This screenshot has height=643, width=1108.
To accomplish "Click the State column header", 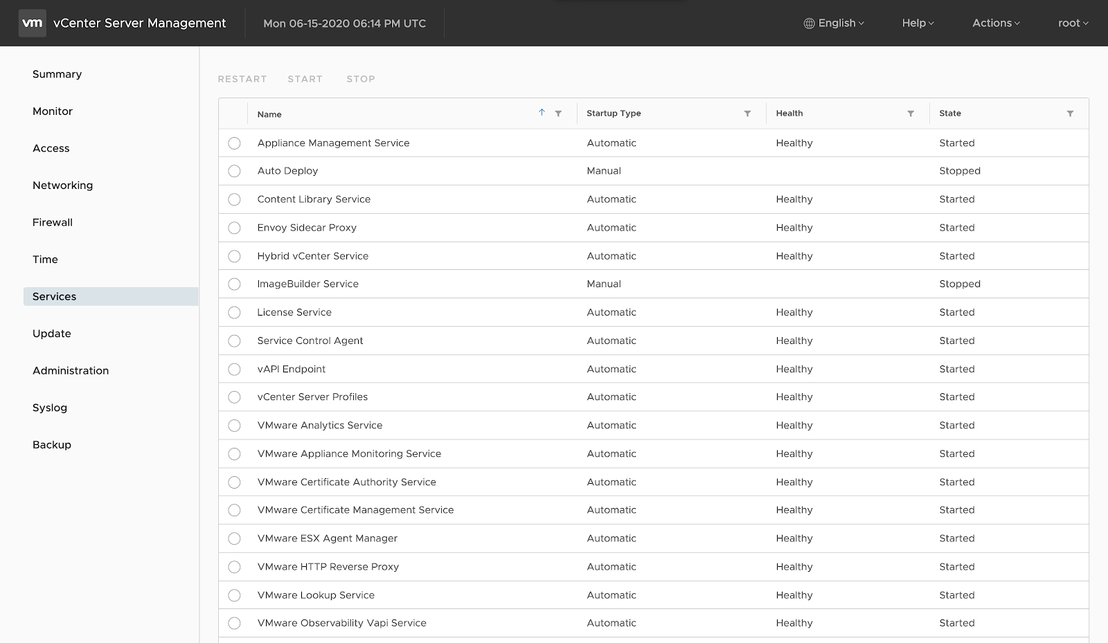I will click(x=950, y=113).
